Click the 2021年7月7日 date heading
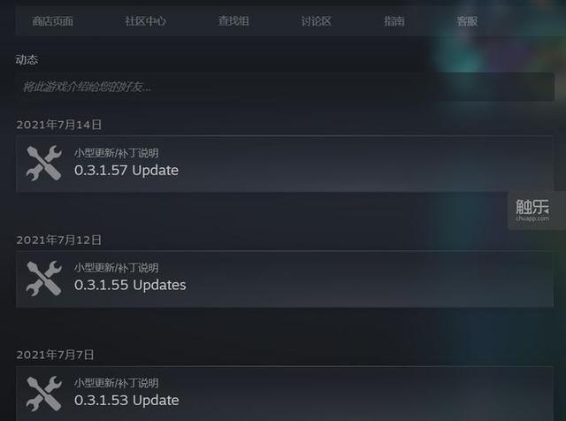The height and width of the screenshot is (421, 566). pyautogui.click(x=55, y=355)
